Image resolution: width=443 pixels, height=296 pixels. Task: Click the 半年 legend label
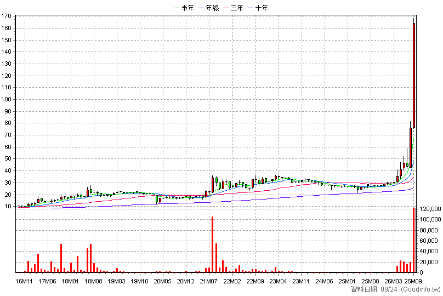point(188,8)
